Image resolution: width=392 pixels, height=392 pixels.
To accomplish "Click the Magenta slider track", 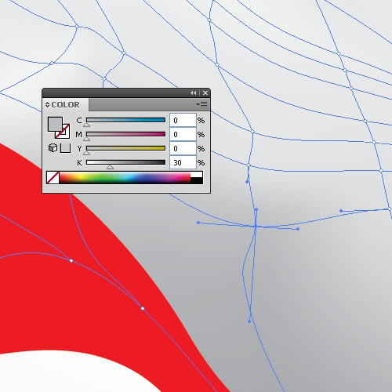I will click(x=125, y=134).
